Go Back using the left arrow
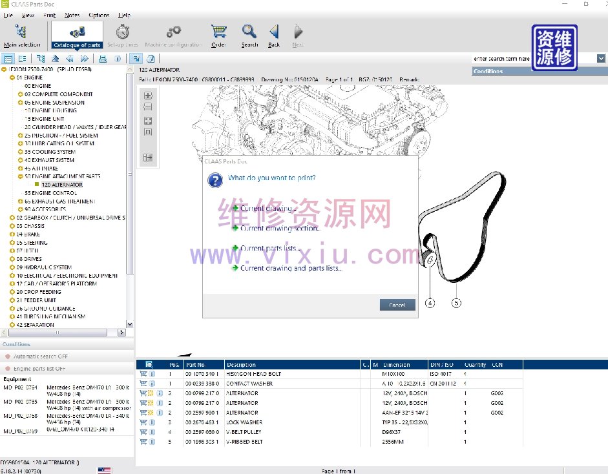The width and height of the screenshot is (608, 474). point(274,35)
